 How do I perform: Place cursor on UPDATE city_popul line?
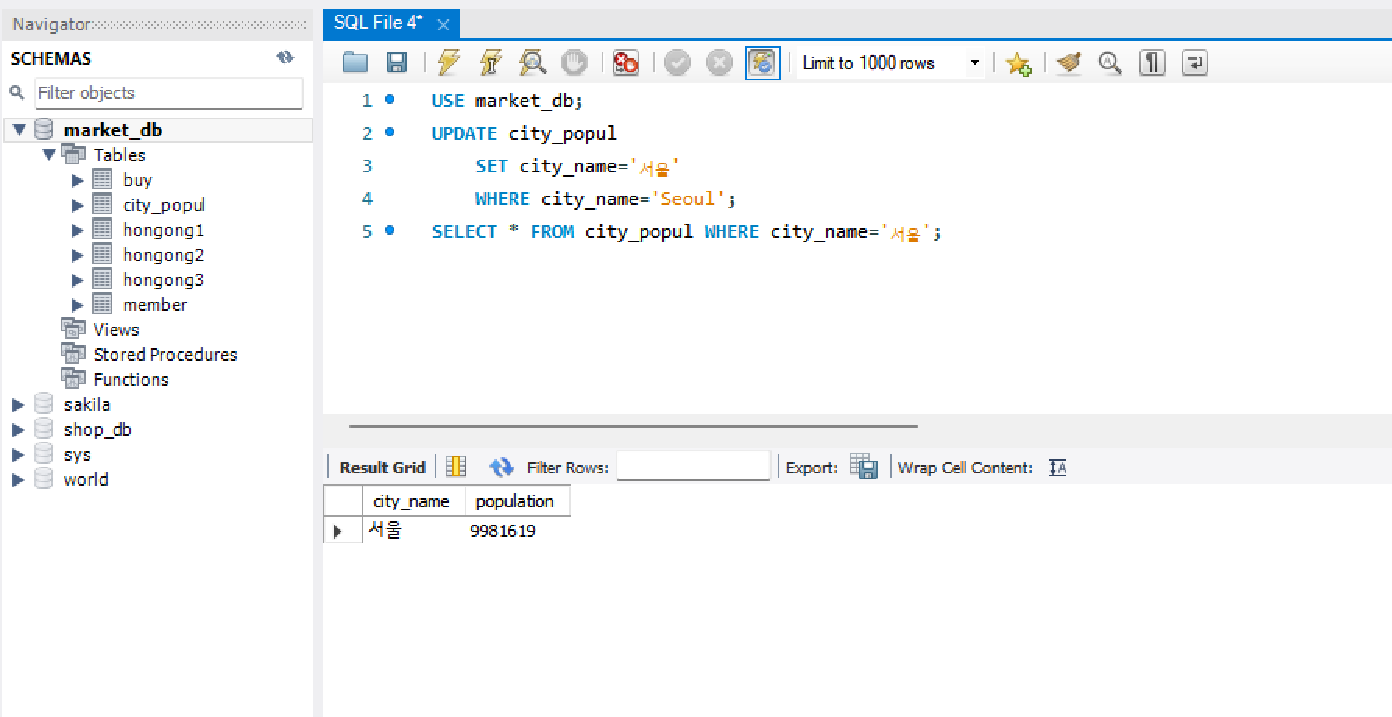524,133
